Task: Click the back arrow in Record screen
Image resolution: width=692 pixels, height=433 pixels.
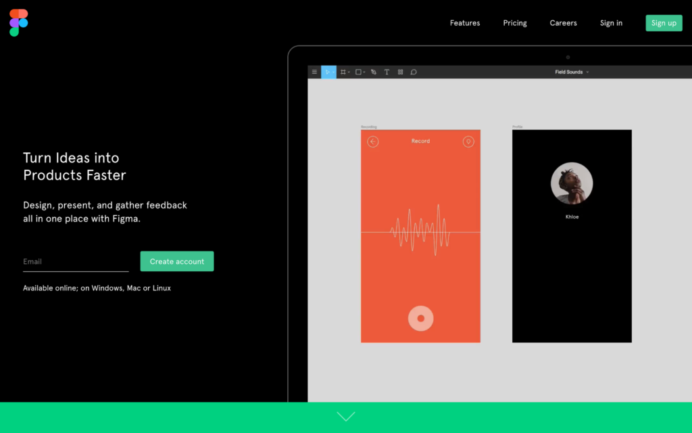Action: coord(373,141)
